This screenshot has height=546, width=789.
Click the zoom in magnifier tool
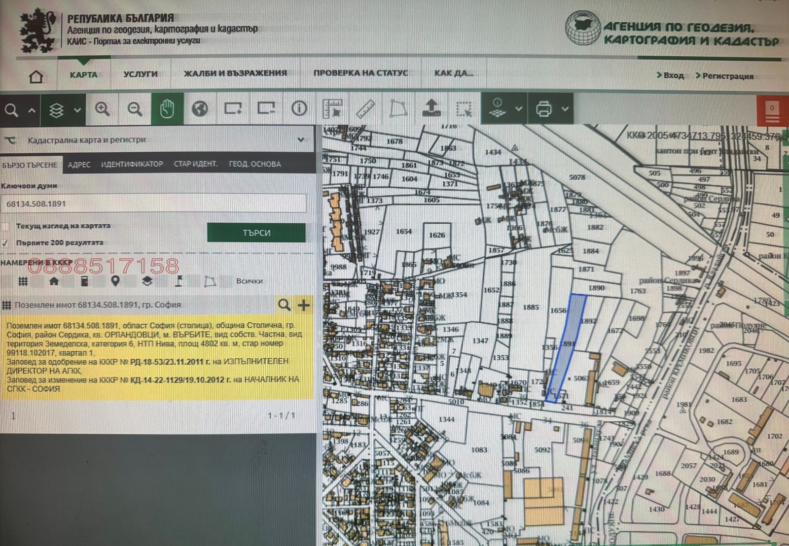click(103, 109)
